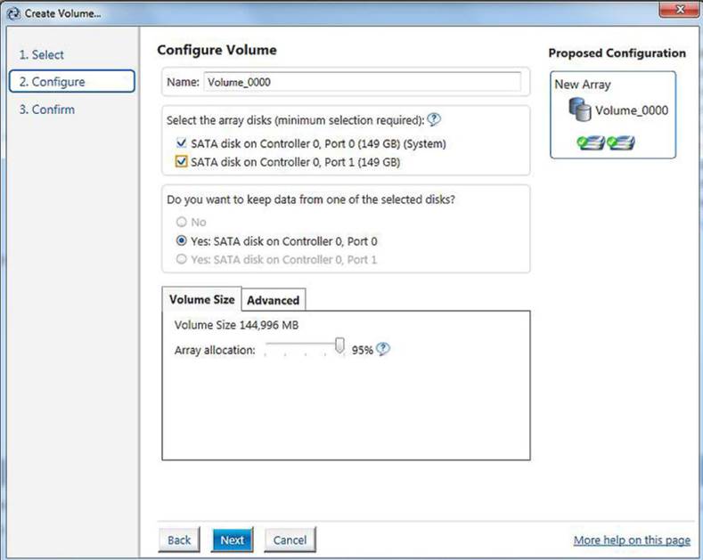
Task: Click second disk icon under New Array
Action: pos(620,143)
